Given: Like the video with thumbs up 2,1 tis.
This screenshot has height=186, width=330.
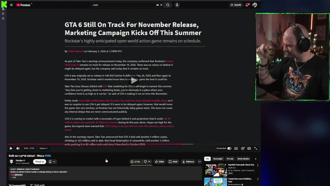Looking at the screenshot, I should [135, 162].
